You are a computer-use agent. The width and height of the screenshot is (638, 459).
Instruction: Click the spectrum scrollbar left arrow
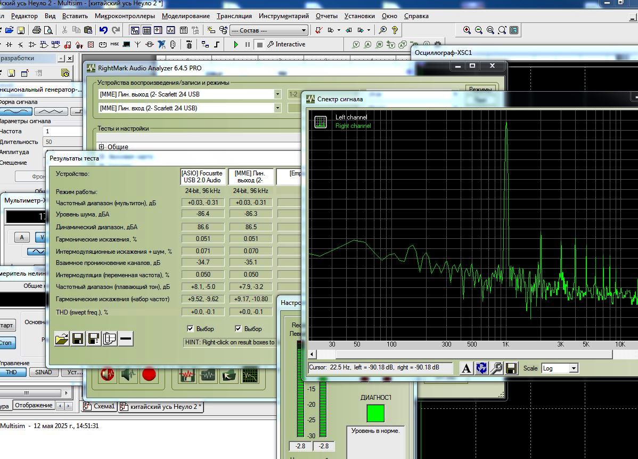(312, 355)
